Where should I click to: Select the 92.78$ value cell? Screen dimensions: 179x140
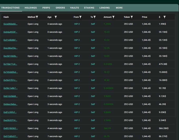coord(162,88)
